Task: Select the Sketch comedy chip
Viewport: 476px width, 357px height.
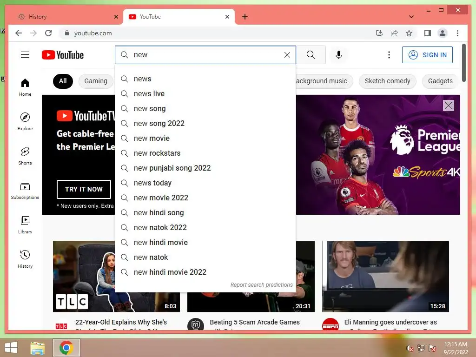Action: [387, 81]
